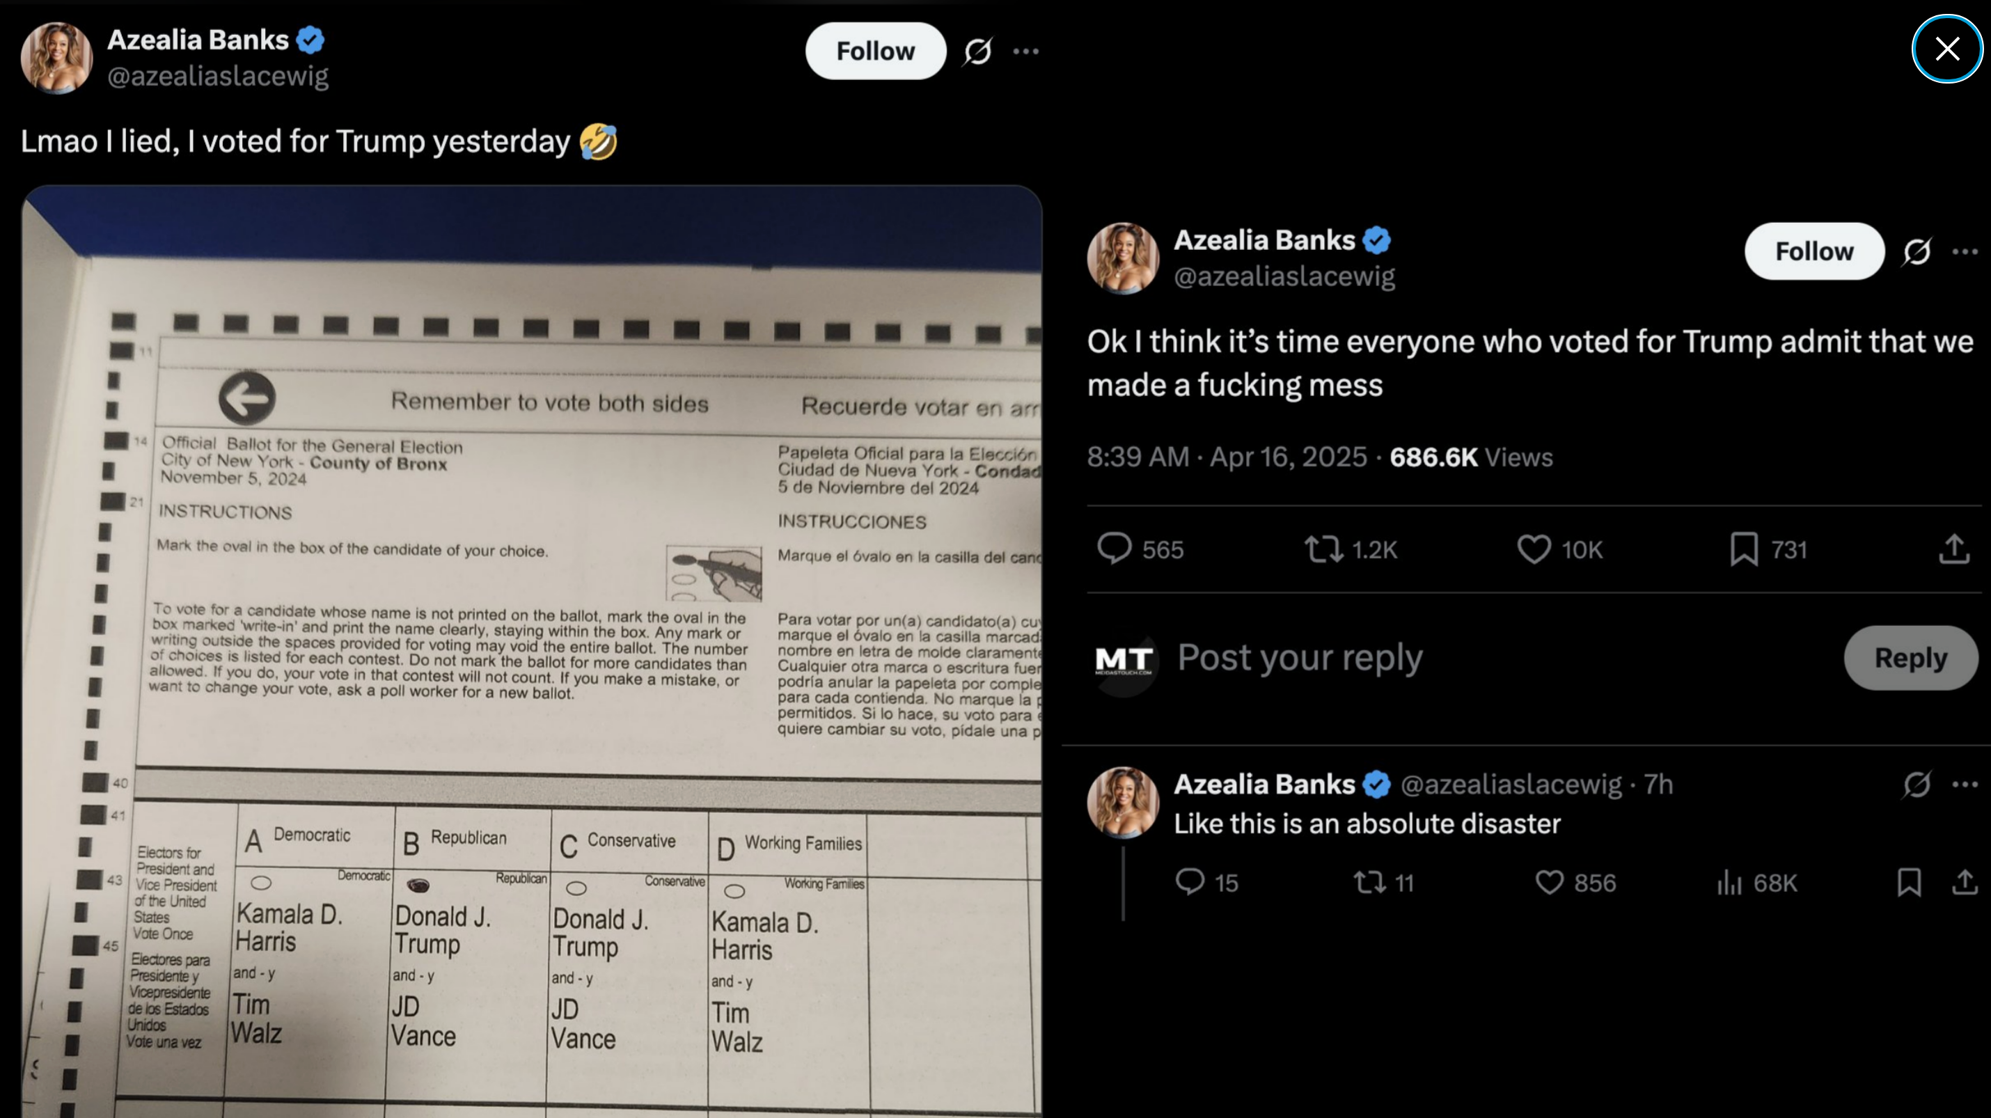
Task: Open replies via the comment icon showing 565
Action: pos(1116,549)
